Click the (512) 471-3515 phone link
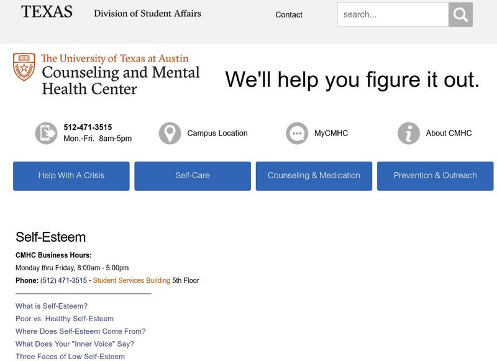This screenshot has height=361, width=497. (x=63, y=280)
